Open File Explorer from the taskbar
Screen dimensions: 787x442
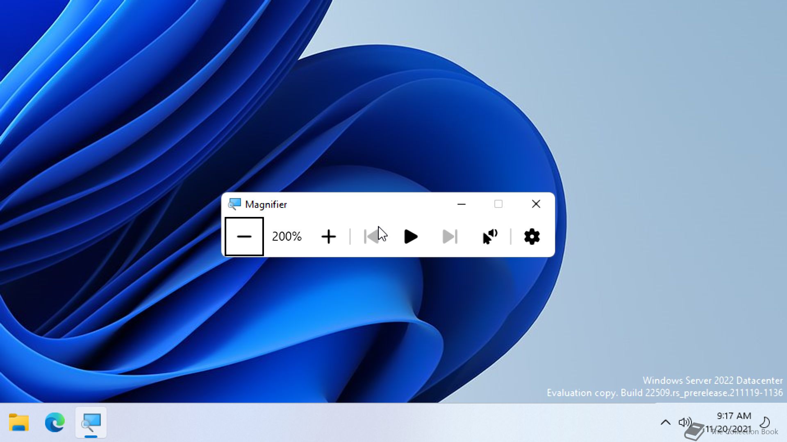19,422
